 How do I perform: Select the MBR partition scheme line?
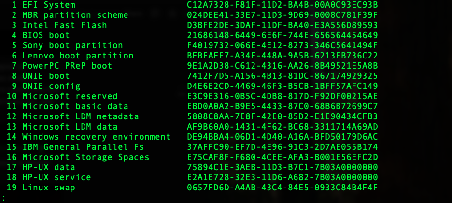click(x=75, y=15)
